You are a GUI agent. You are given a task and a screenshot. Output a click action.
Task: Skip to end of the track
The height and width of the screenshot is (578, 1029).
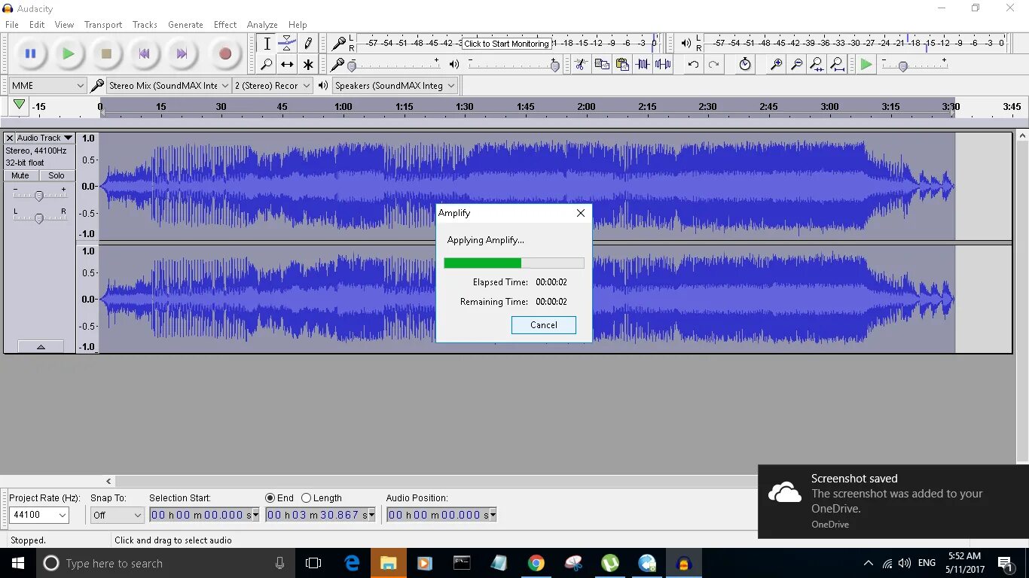point(182,53)
